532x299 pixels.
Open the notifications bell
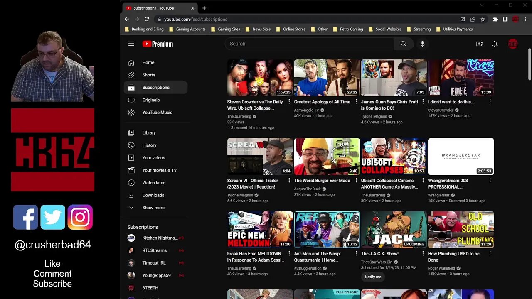(x=495, y=44)
